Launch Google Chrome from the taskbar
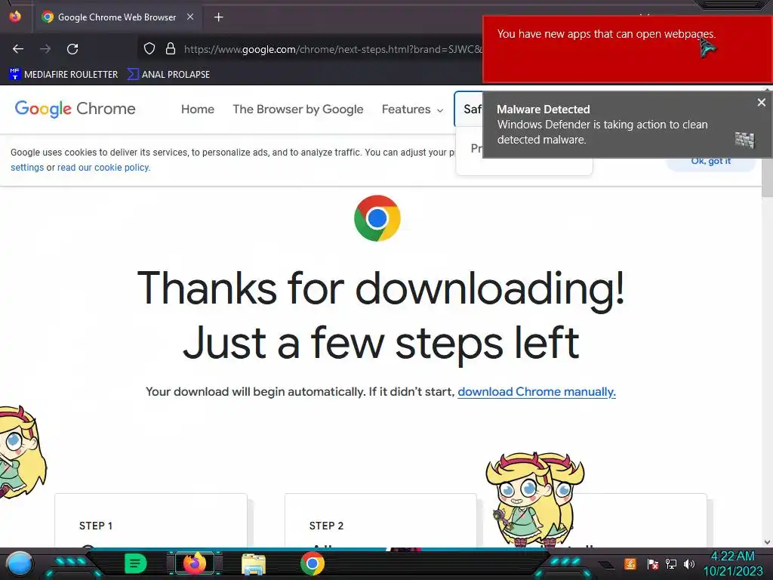The image size is (773, 580). tap(313, 563)
